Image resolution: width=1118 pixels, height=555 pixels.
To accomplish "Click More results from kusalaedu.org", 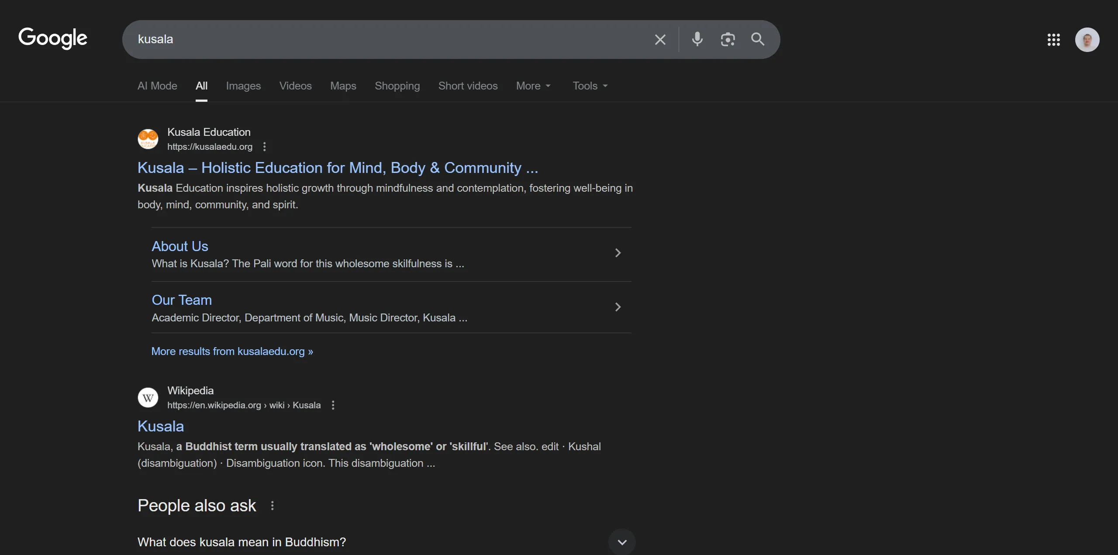I will click(x=232, y=352).
